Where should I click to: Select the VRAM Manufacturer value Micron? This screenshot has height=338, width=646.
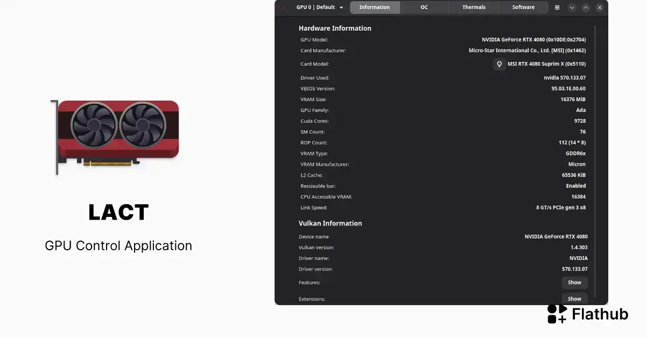577,164
